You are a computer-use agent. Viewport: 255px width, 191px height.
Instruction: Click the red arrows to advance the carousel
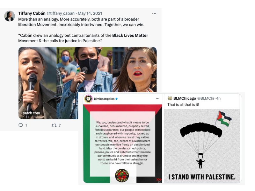click(x=159, y=180)
